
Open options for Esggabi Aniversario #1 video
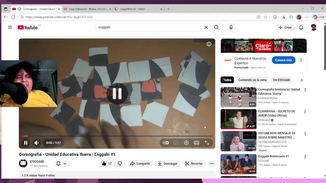click(x=305, y=157)
